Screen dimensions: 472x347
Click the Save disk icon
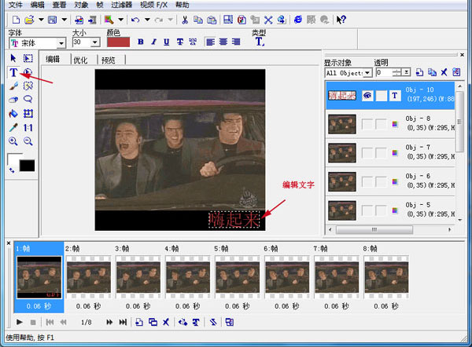pyautogui.click(x=53, y=20)
